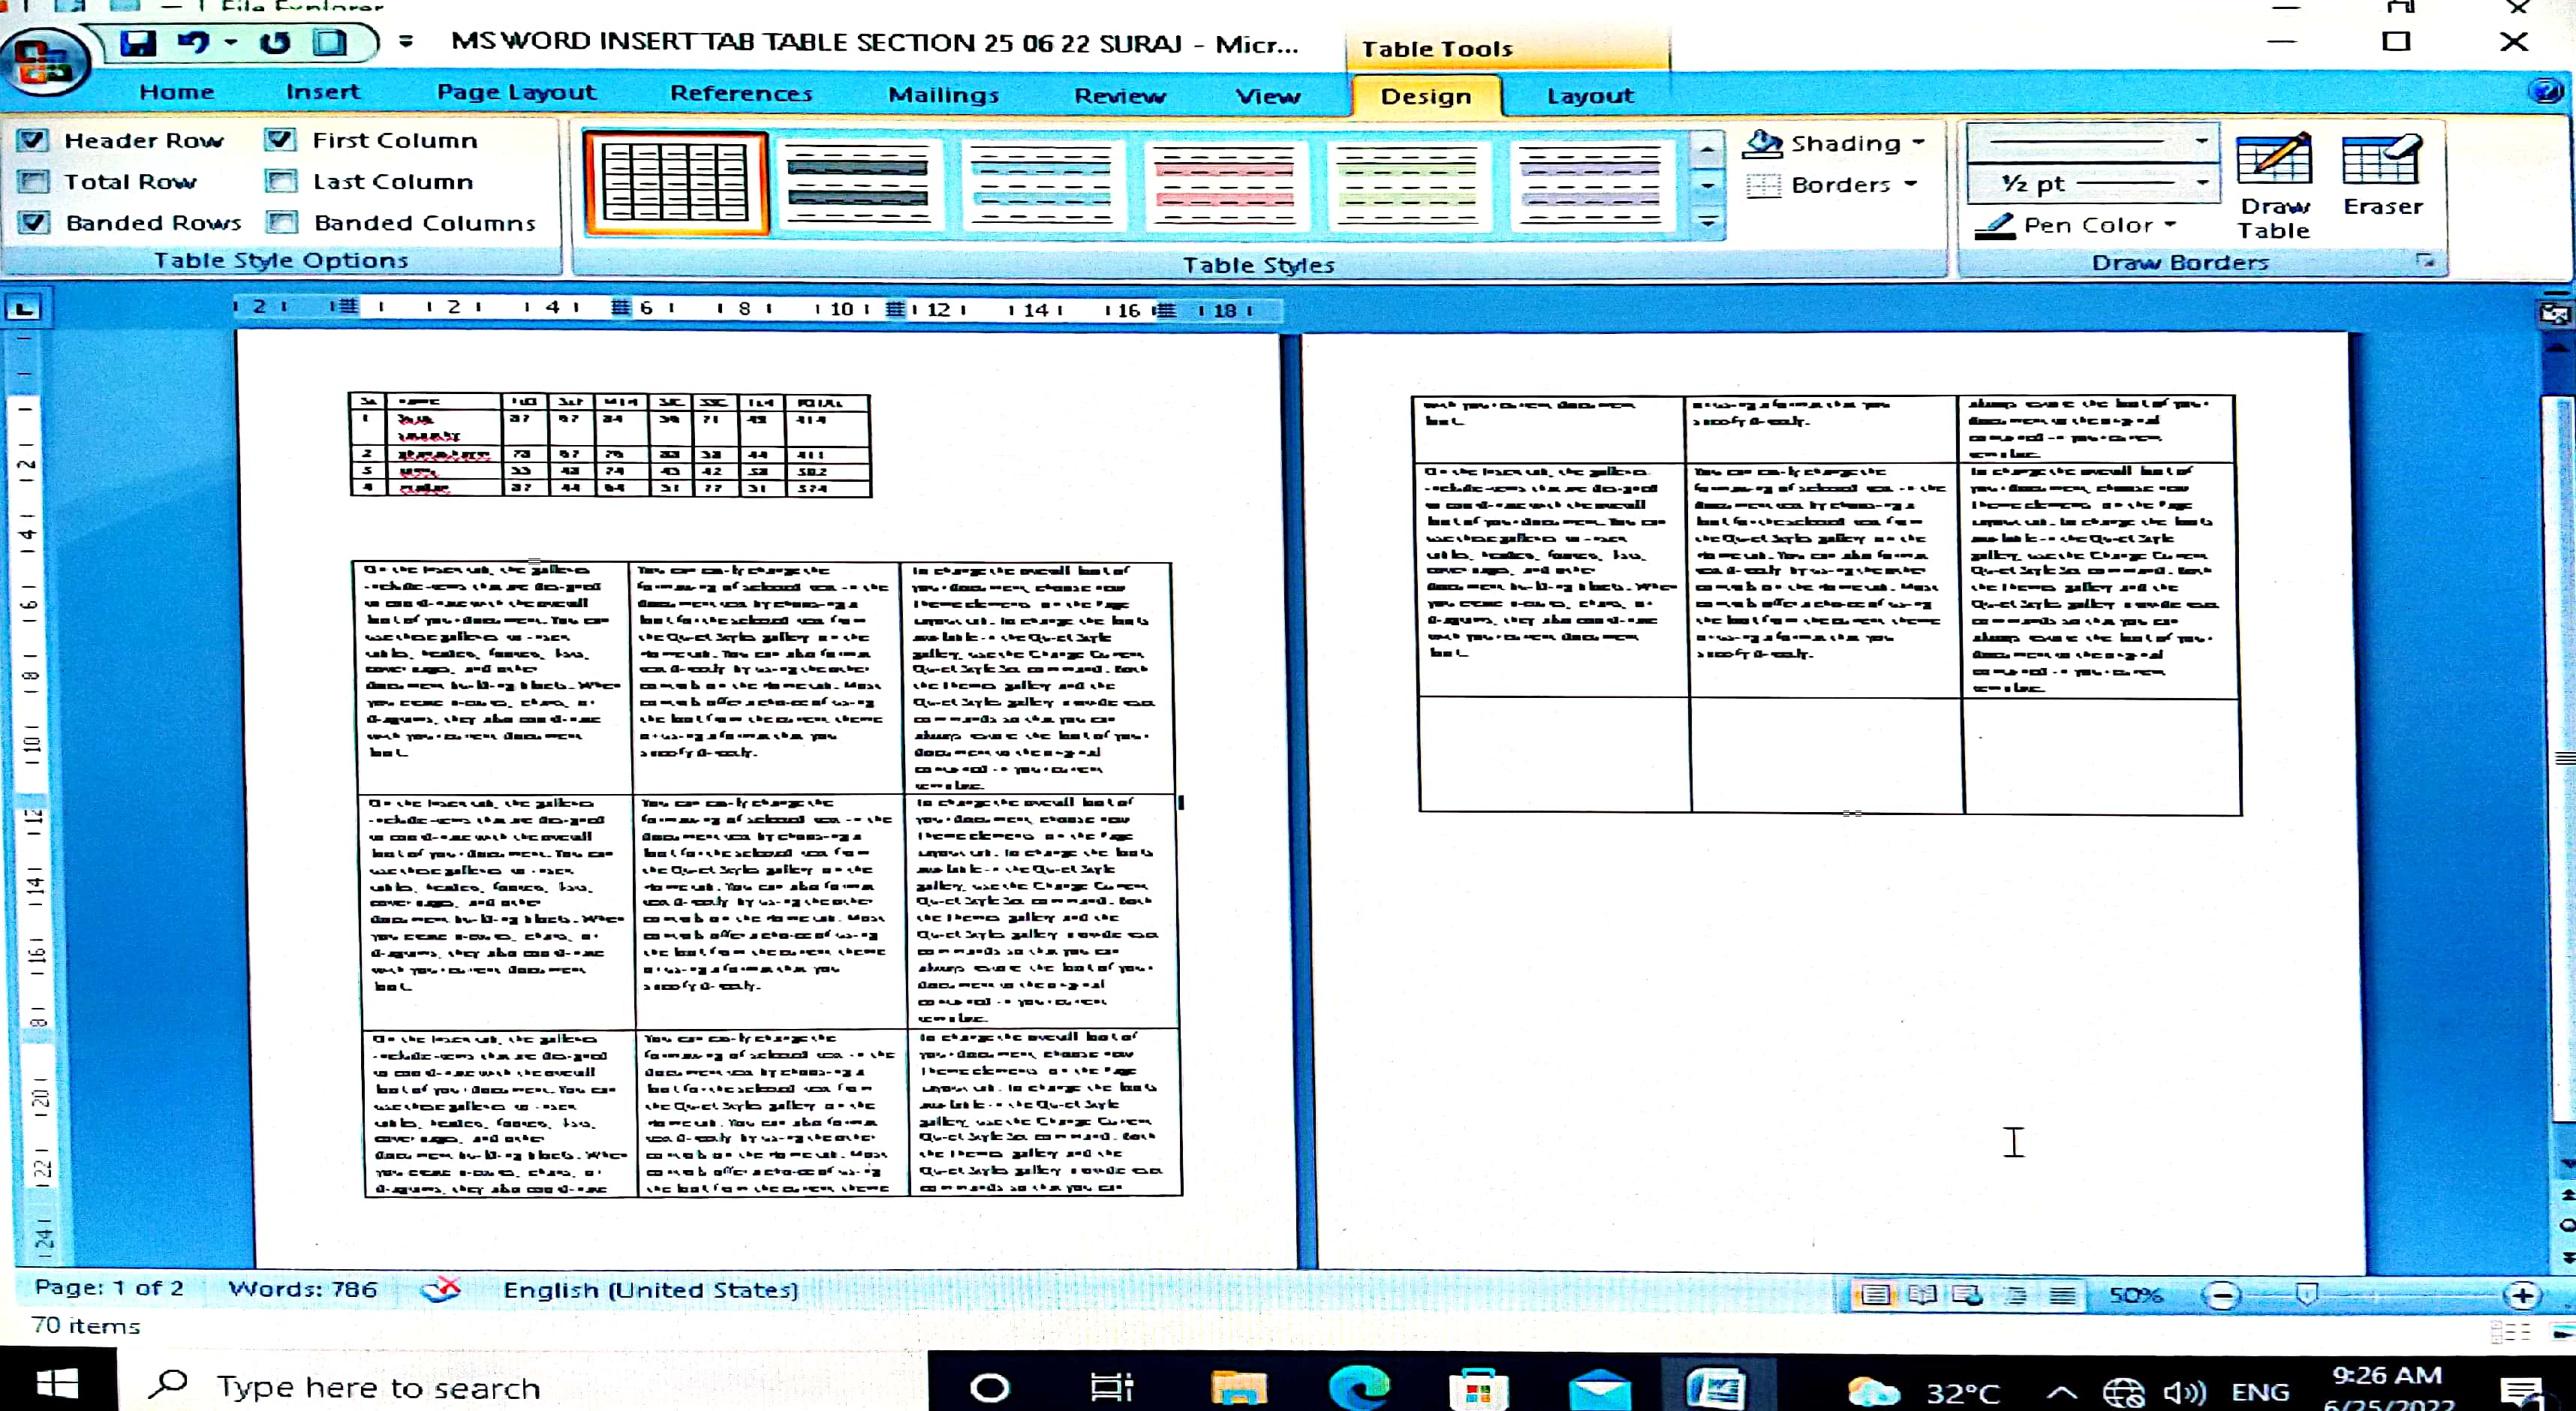This screenshot has width=2576, height=1411.
Task: Open the Shading dropdown
Action: pyautogui.click(x=1917, y=143)
